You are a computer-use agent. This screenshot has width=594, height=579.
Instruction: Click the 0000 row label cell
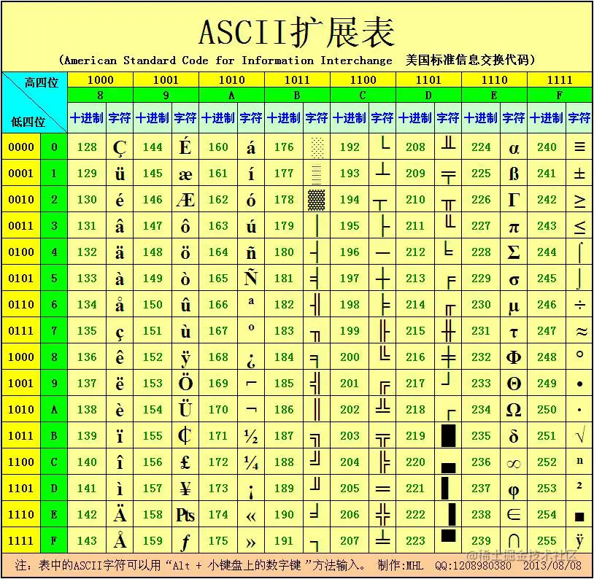(x=22, y=147)
